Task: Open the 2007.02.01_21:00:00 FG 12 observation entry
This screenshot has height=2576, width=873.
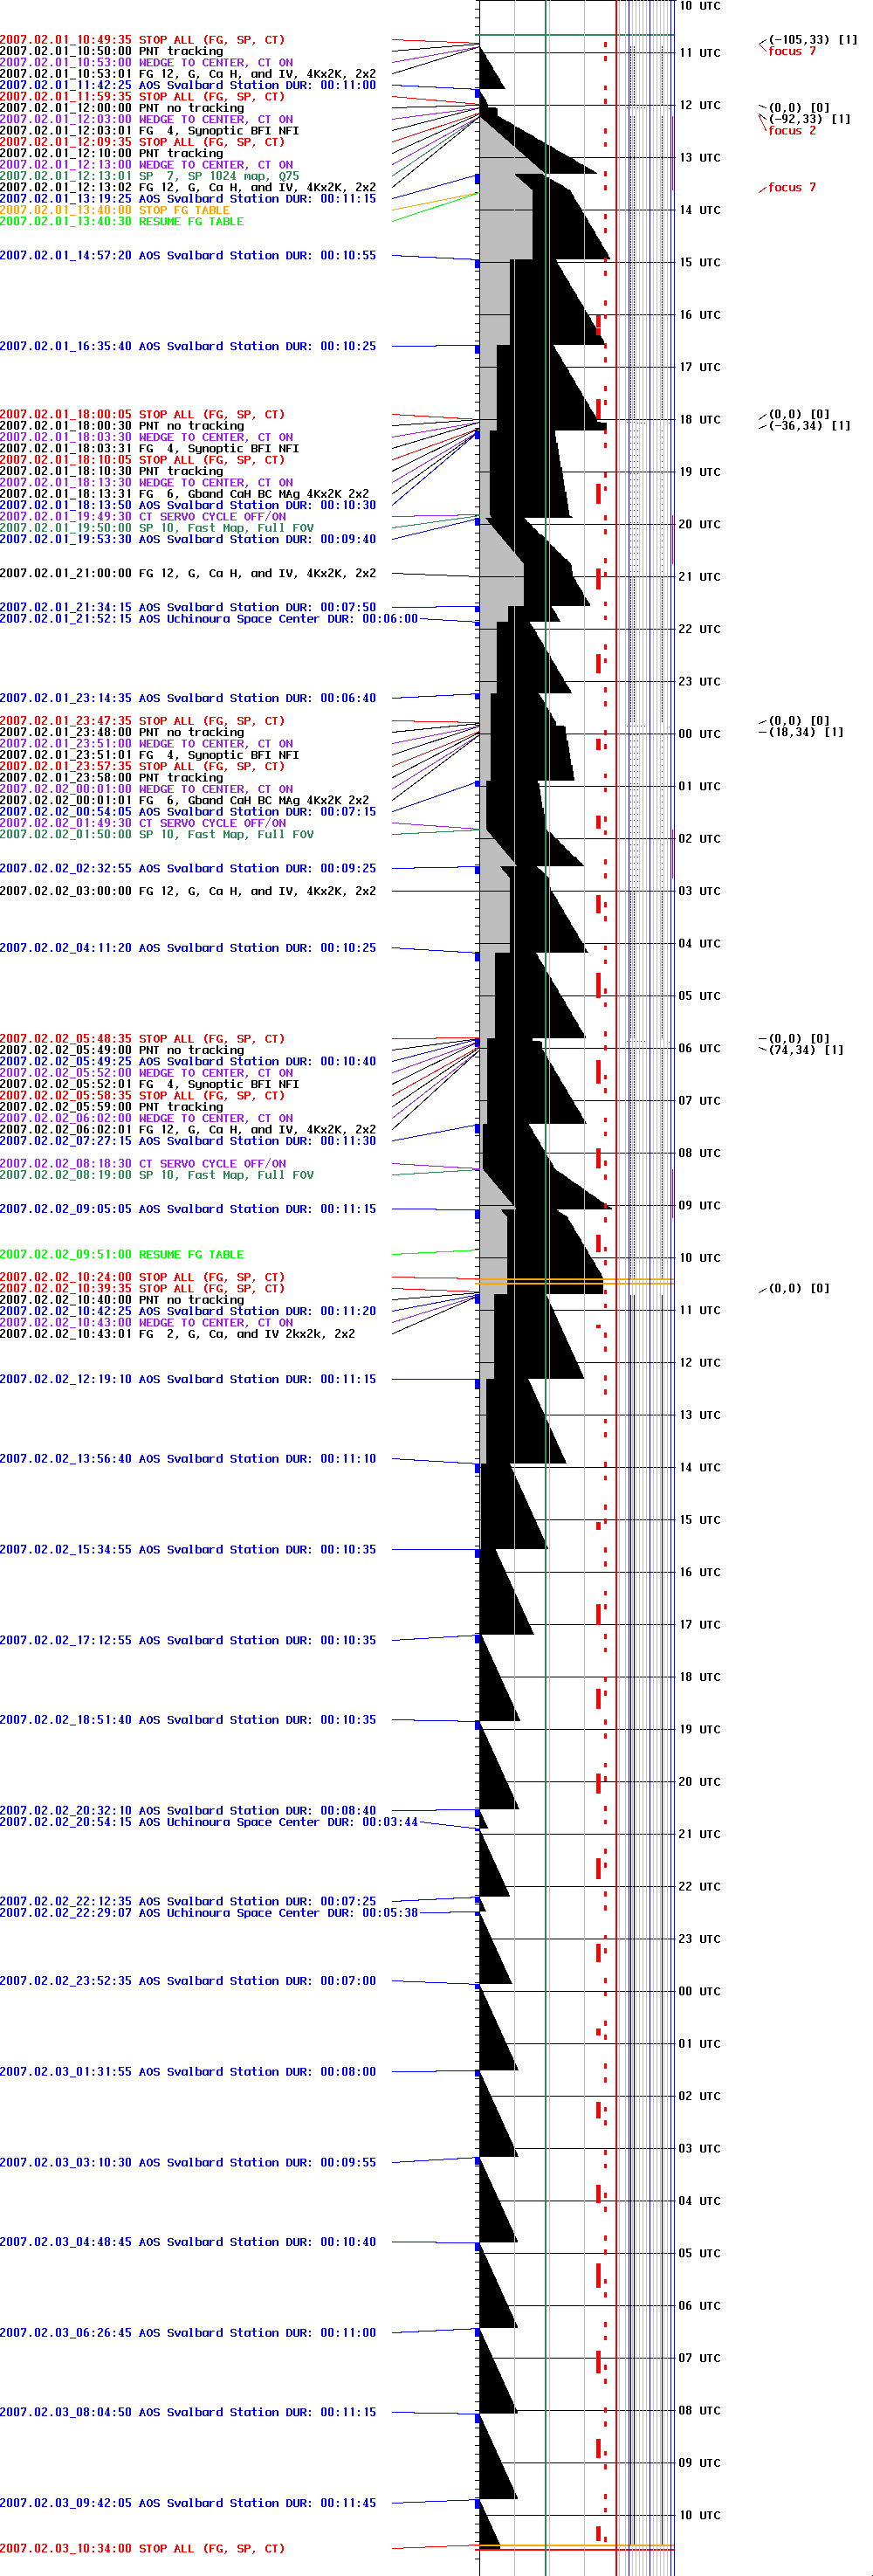Action: click(188, 574)
